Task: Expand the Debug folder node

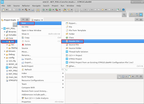Action: [x=5, y=54]
